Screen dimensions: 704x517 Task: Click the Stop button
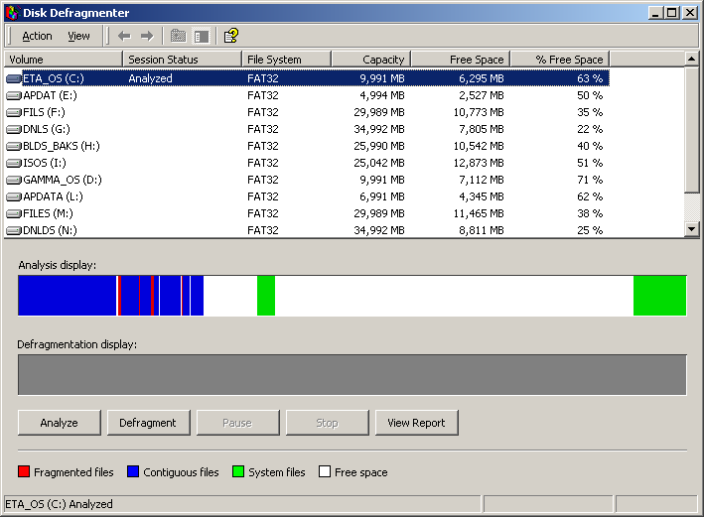pos(327,423)
